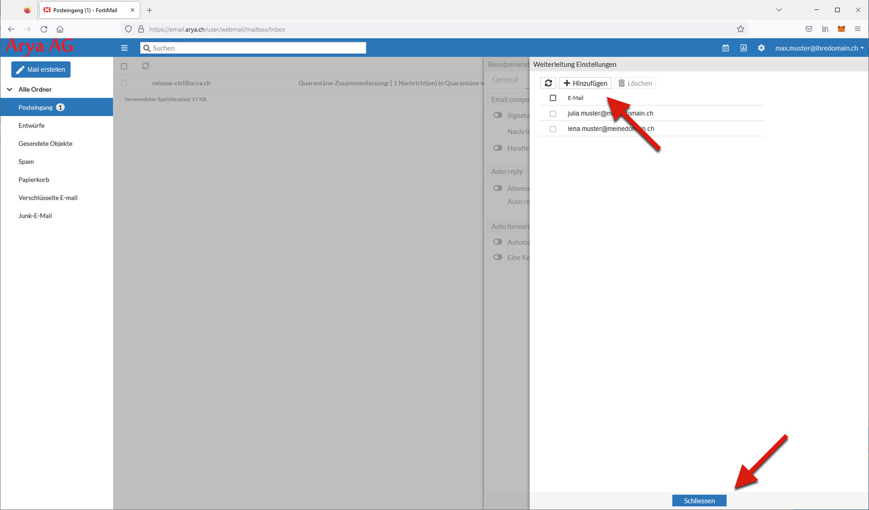Bookmark this page with the star icon

[x=740, y=29]
